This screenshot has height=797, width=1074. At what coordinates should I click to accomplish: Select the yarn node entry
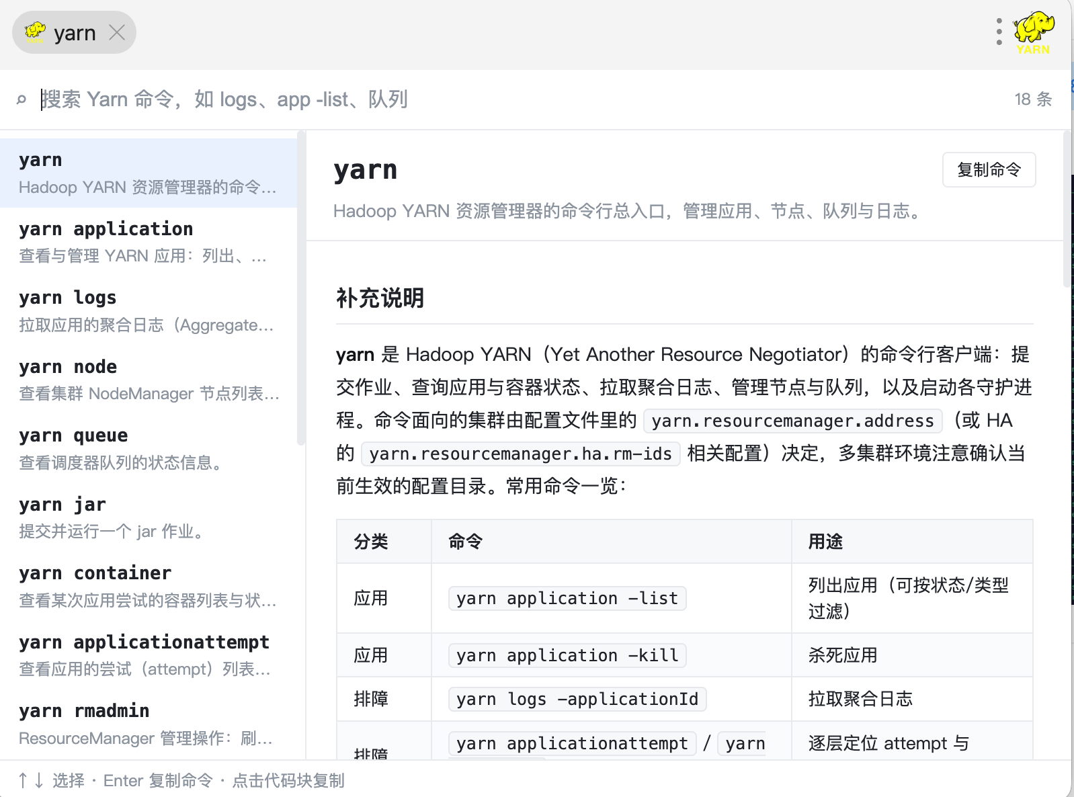149,380
